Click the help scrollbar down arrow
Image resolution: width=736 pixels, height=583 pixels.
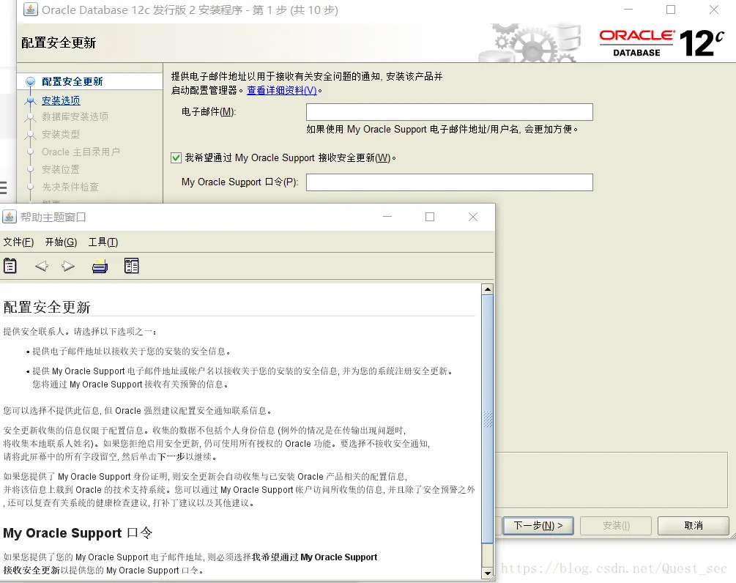[x=488, y=573]
